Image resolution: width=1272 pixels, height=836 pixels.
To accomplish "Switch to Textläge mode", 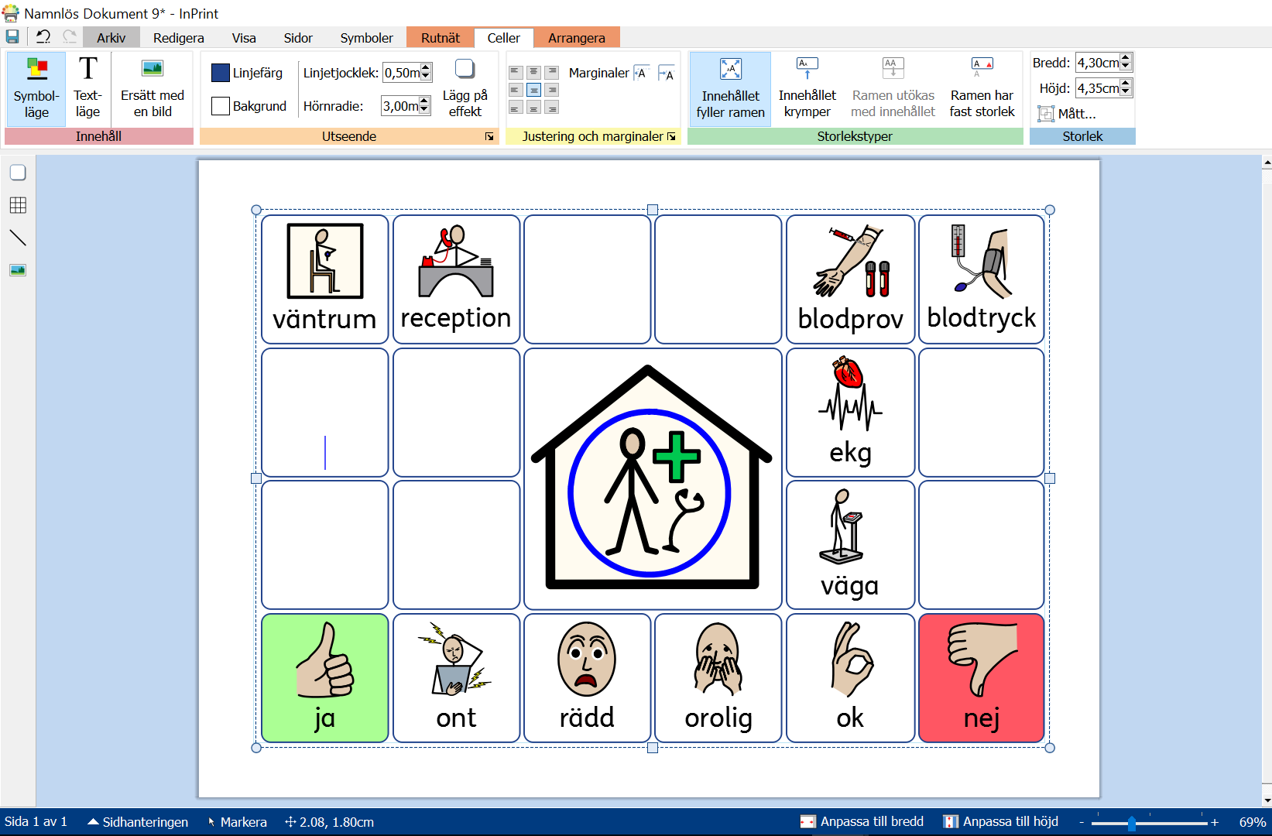I will click(87, 88).
